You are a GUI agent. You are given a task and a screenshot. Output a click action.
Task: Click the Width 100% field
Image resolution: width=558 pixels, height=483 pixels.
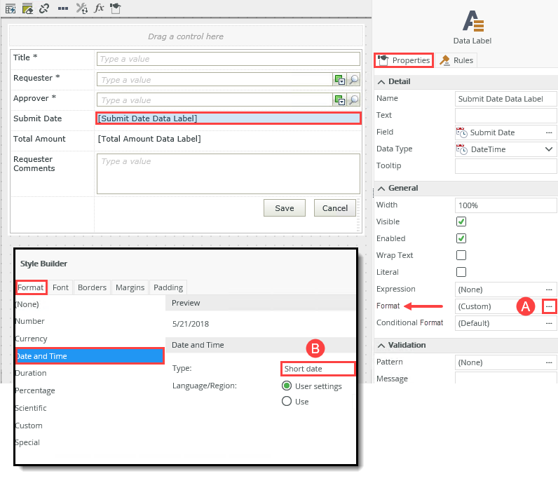pos(505,205)
